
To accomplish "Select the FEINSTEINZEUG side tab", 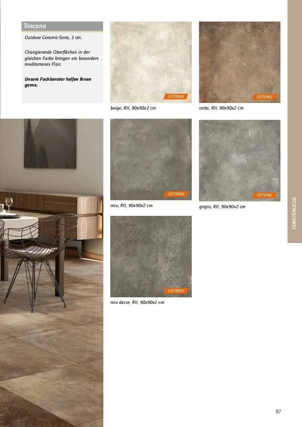I will pyautogui.click(x=295, y=213).
